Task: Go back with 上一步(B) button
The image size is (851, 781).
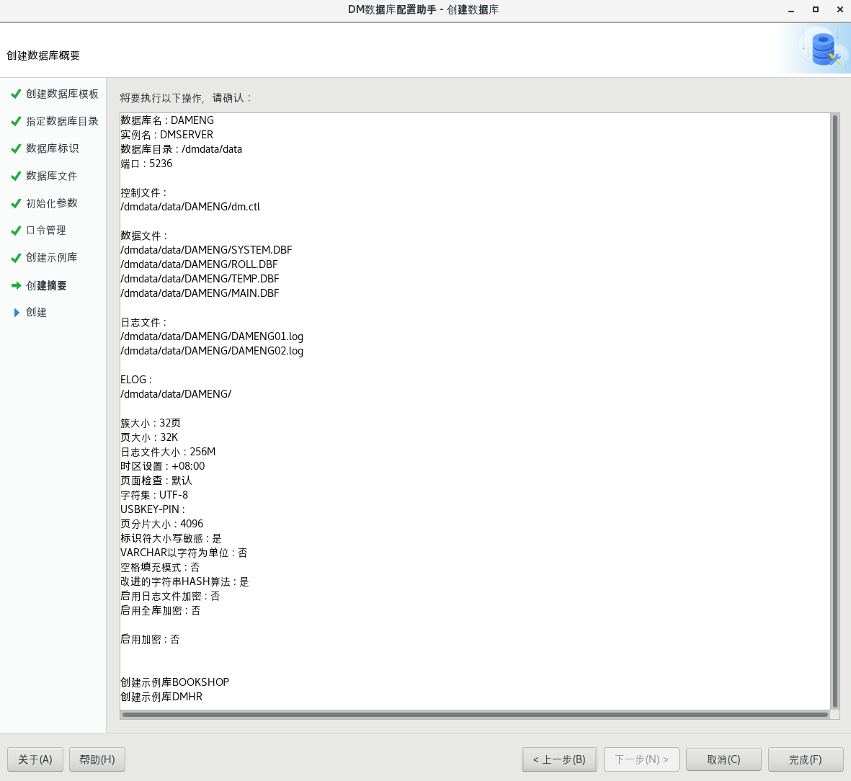Action: tap(559, 759)
